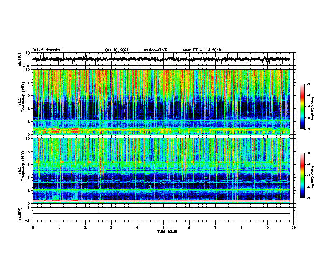This screenshot has width=331, height=255.
Task: Click time-axis tick label "2"
Action: click(x=85, y=227)
